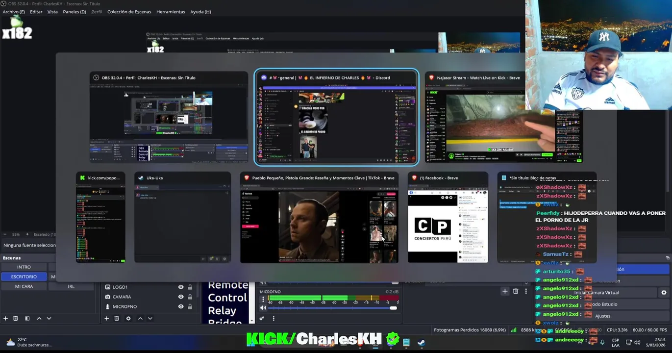Open the ESP LAA input language selector

615,342
